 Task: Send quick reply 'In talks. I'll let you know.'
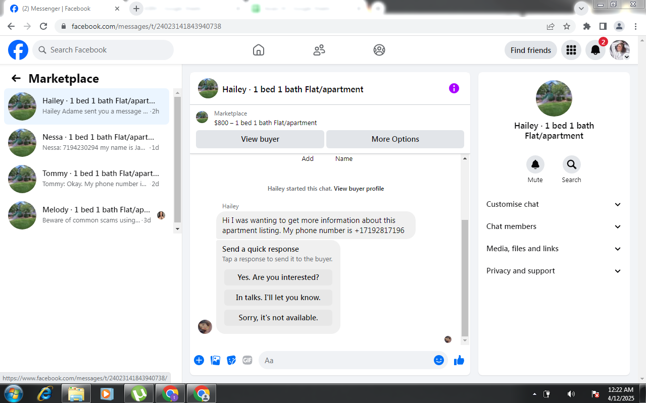tap(278, 298)
